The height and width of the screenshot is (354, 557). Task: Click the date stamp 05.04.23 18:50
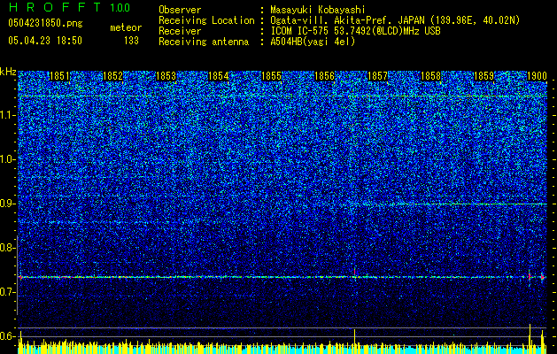45,41
